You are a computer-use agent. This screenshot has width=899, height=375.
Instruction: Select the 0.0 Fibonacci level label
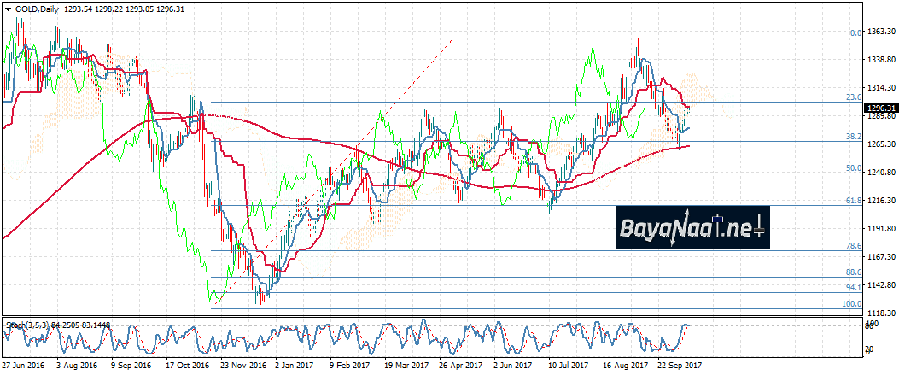point(855,33)
